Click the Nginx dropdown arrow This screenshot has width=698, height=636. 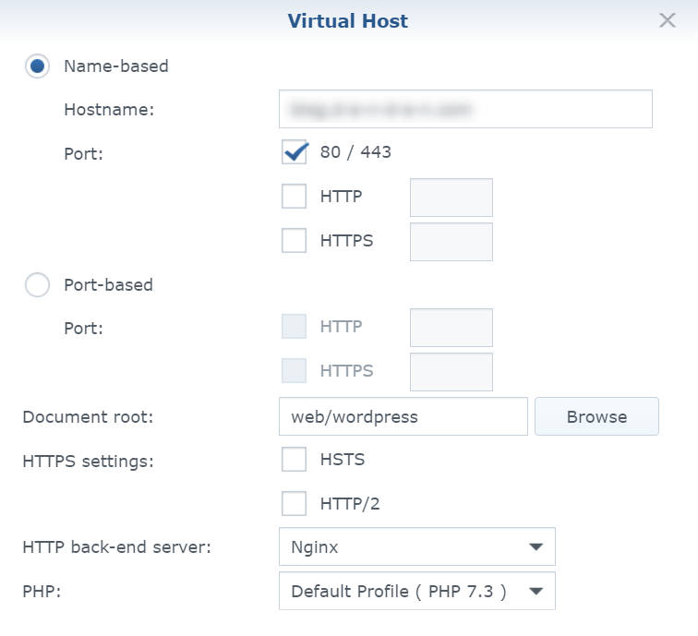coord(536,547)
